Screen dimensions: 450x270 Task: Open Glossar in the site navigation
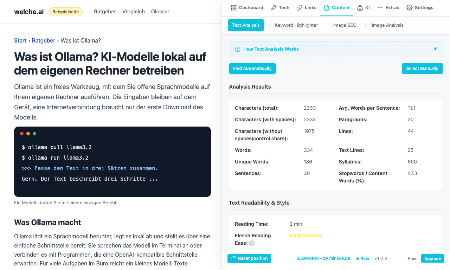[x=160, y=12]
